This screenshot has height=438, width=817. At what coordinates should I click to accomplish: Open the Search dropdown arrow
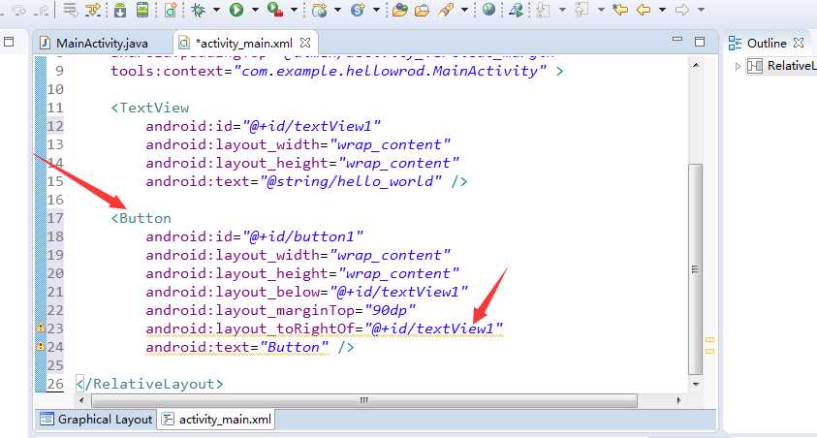pos(464,10)
